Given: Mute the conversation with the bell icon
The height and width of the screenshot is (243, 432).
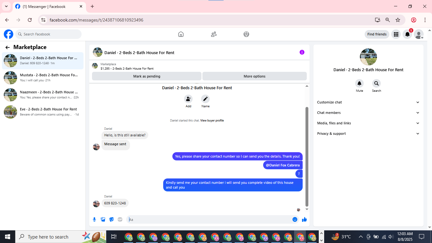Looking at the screenshot, I should (x=360, y=84).
